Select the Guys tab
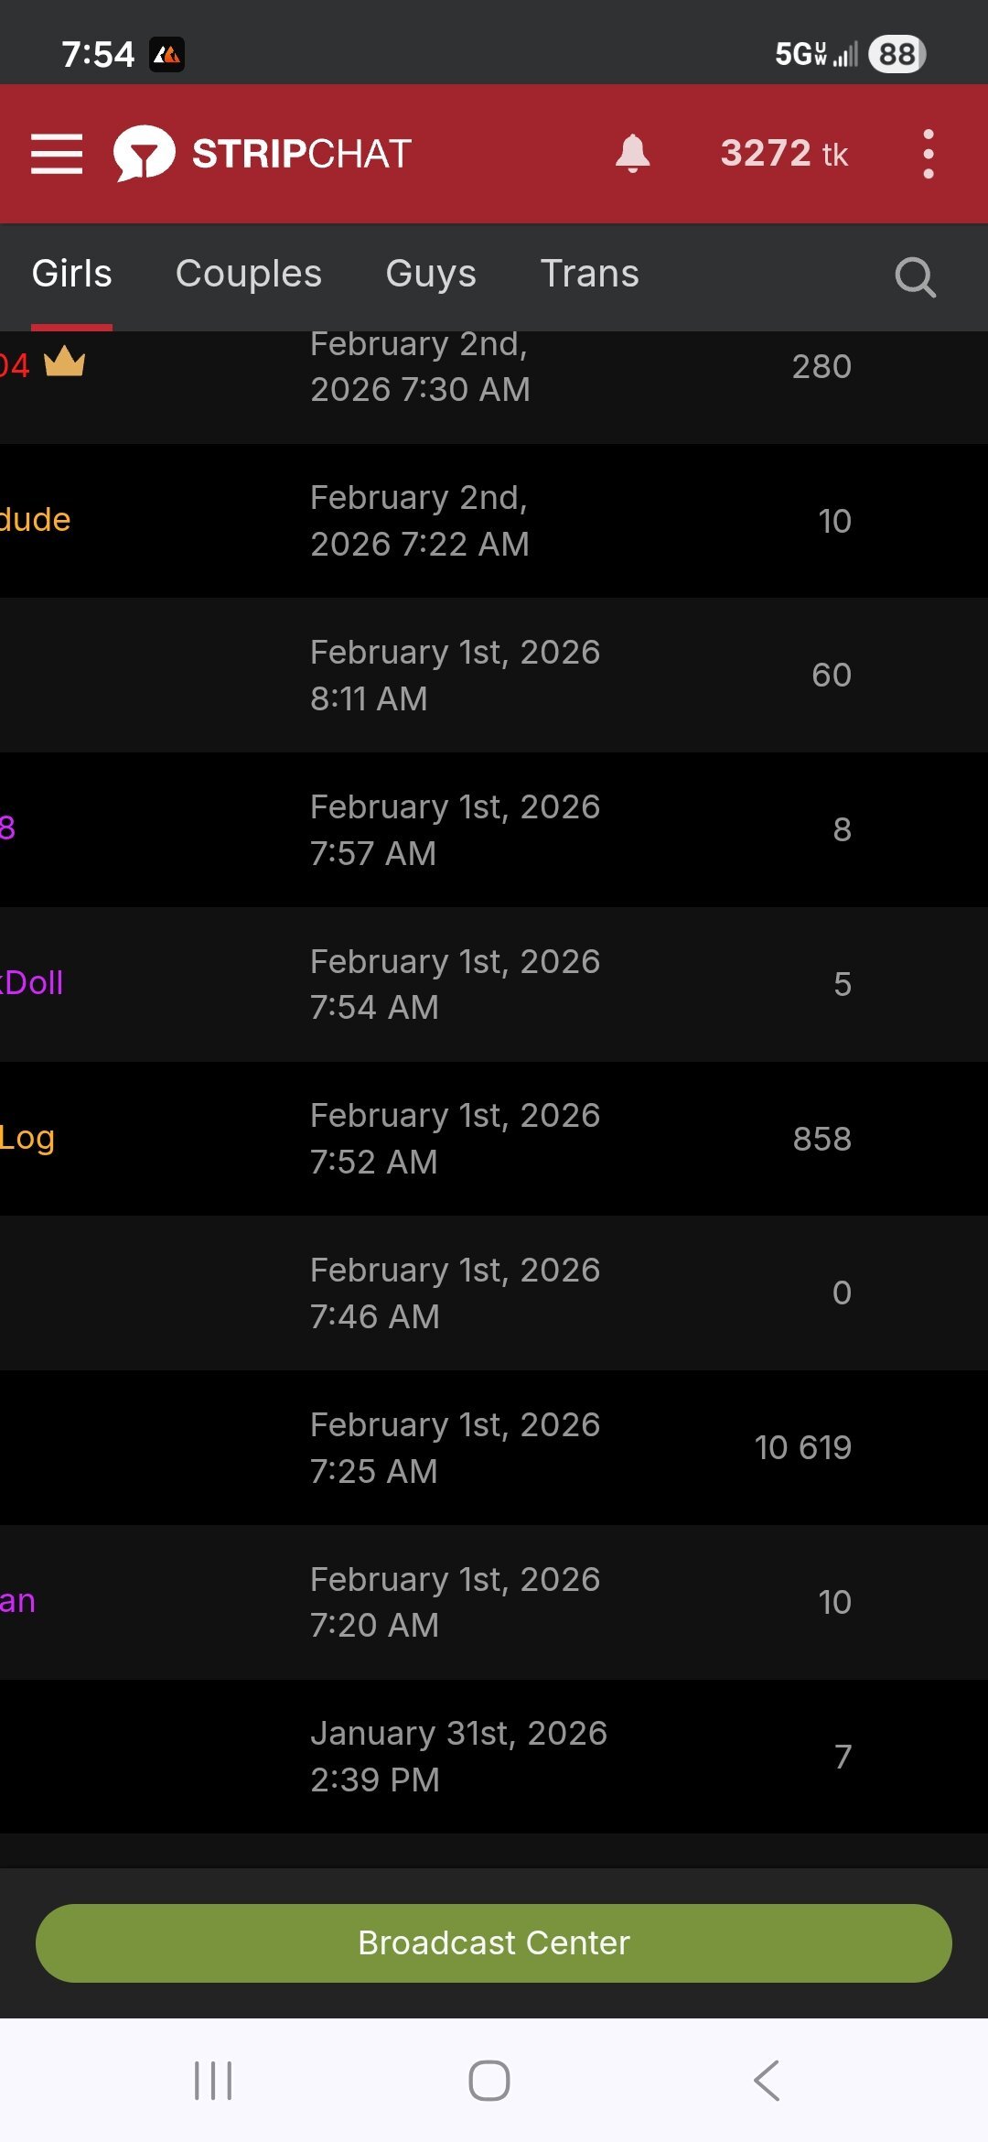Screen dimensions: 988x2142 [x=431, y=274]
